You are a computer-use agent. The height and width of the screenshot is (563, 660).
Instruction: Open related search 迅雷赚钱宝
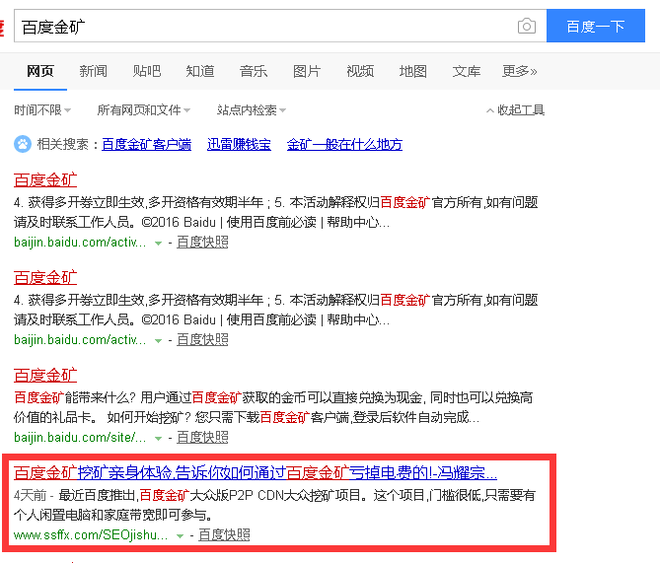(x=239, y=144)
